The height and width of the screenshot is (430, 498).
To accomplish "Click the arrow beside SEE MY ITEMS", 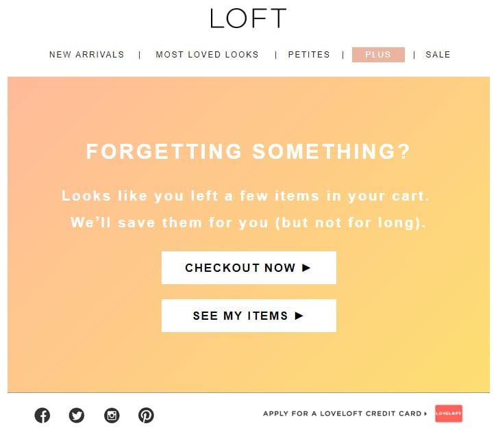I will (x=299, y=316).
